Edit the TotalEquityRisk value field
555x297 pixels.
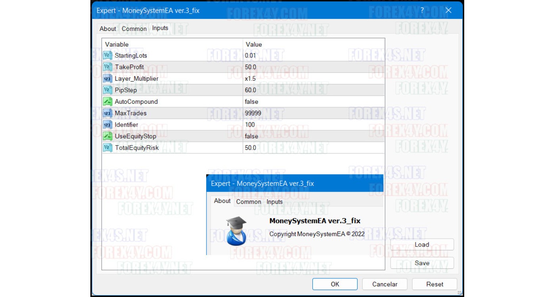(313, 148)
